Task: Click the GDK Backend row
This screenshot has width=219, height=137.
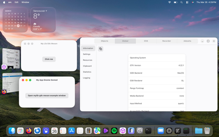Action: coord(157,73)
